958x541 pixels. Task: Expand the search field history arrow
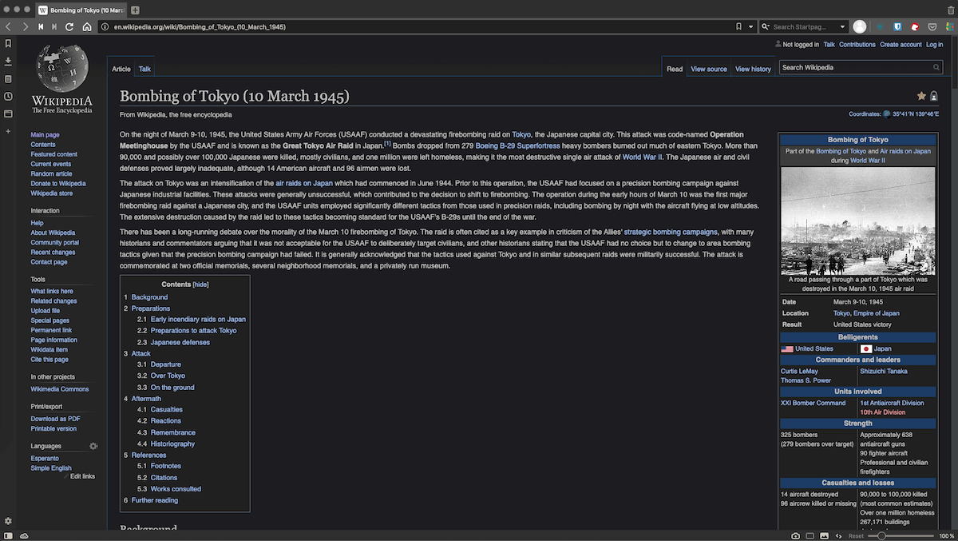pyautogui.click(x=844, y=26)
